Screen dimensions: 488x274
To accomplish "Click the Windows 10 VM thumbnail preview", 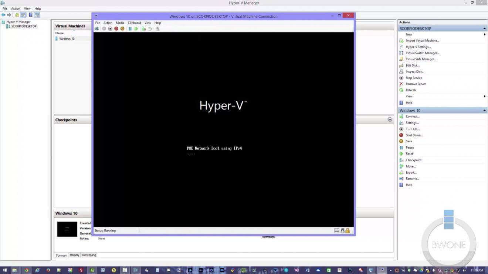I will [x=67, y=229].
